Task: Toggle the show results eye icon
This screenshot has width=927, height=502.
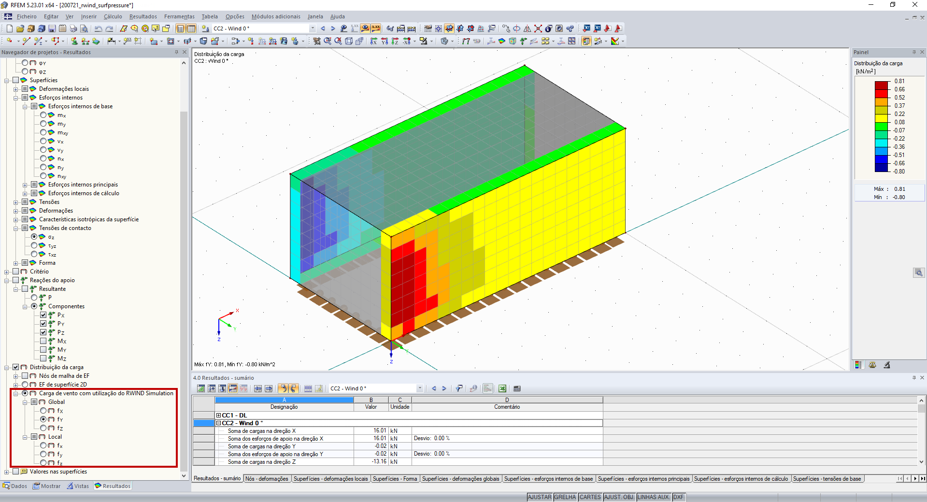Action: pos(365,29)
